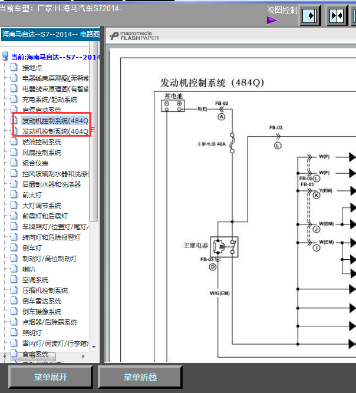Click the page icon beside 喇叭

pyautogui.click(x=14, y=269)
